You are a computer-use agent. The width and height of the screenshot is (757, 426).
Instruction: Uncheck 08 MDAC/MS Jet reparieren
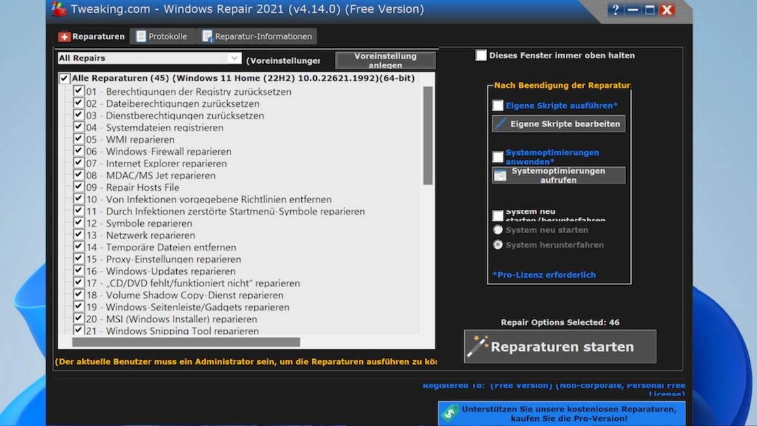[x=79, y=175]
